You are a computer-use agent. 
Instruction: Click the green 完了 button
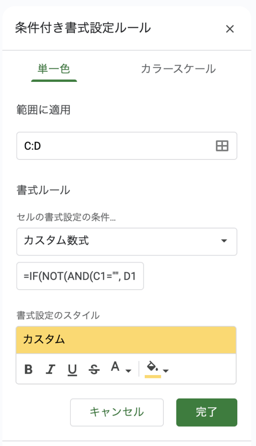(206, 412)
